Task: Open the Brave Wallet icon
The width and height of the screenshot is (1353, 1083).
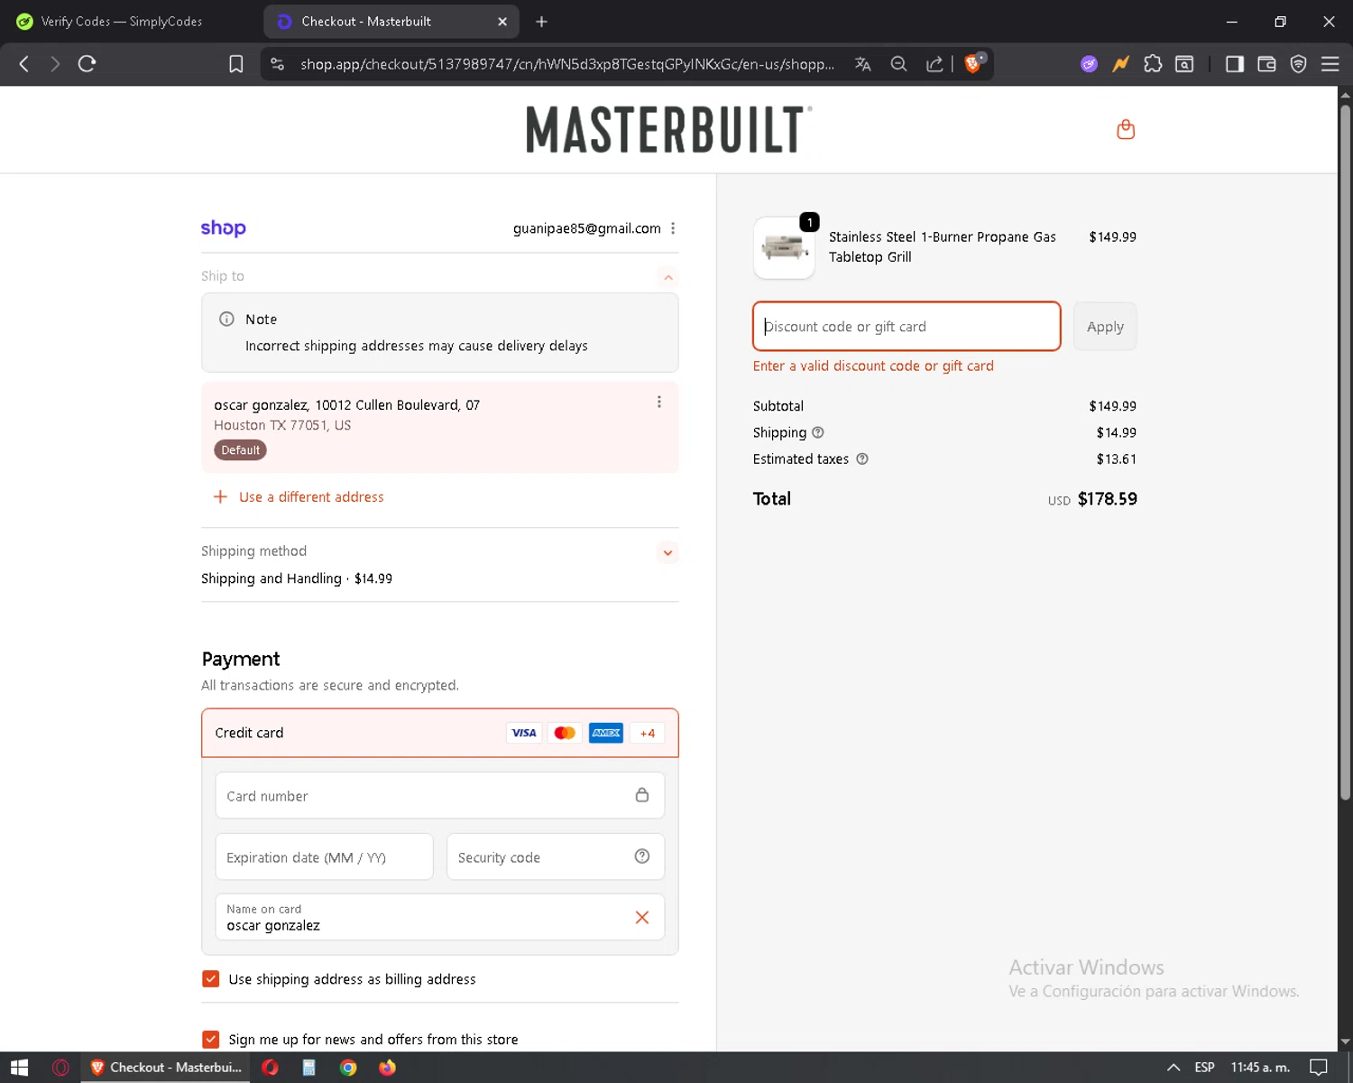Action: tap(1266, 64)
